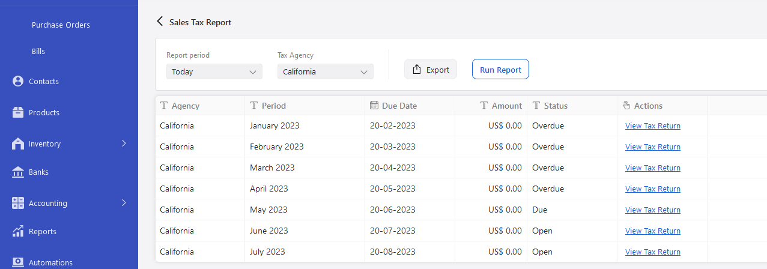Open the Products box icon

(x=18, y=112)
